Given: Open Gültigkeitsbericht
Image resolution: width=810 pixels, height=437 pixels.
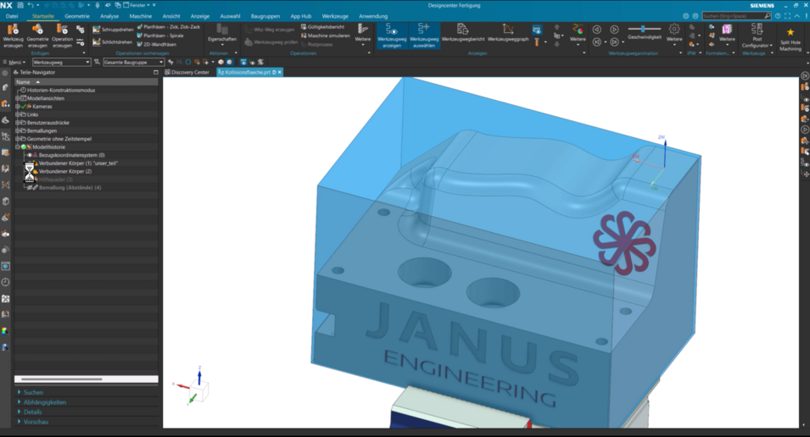Looking at the screenshot, I should click(322, 27).
